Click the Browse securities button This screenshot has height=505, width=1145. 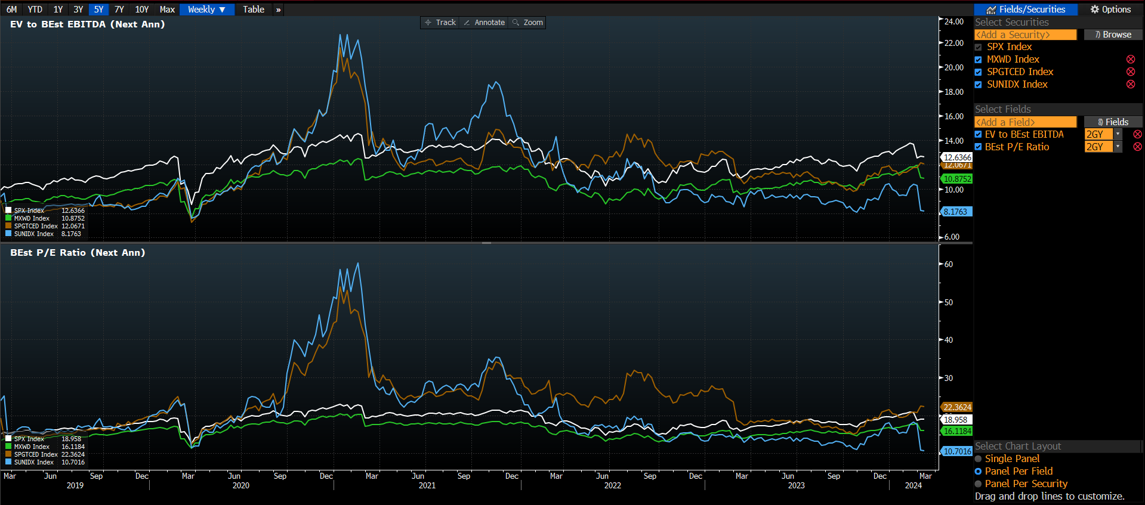1113,35
